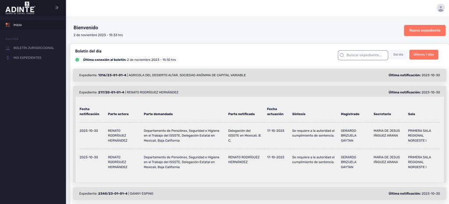
Task: Click the Inicio dashboard icon
Action: 7,25
